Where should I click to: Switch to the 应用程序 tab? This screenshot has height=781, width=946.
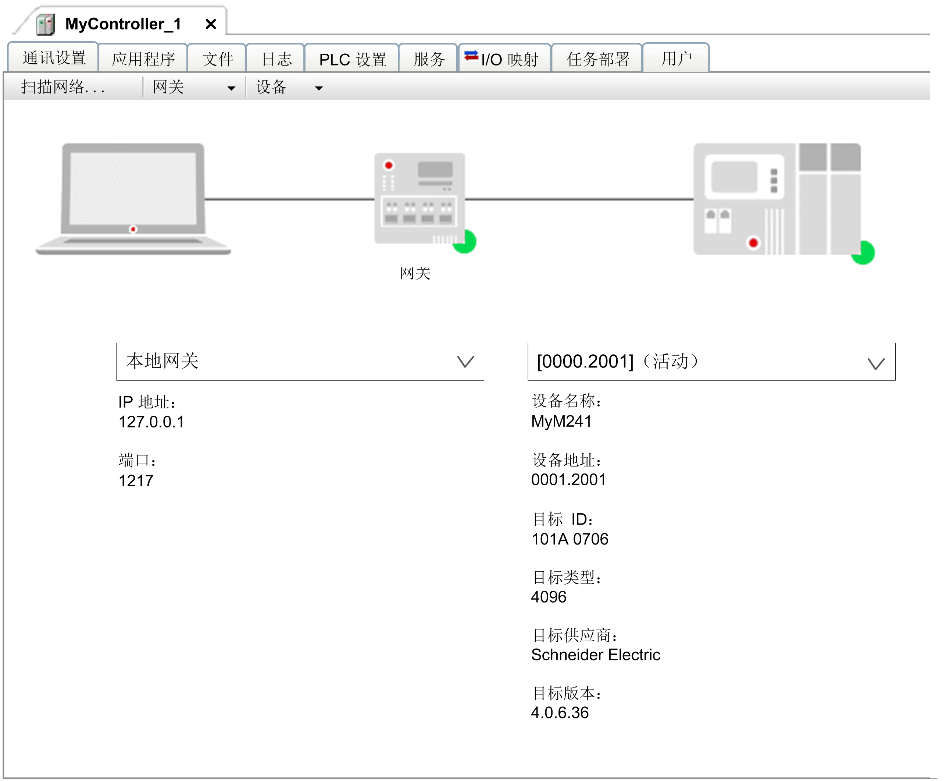coord(143,59)
